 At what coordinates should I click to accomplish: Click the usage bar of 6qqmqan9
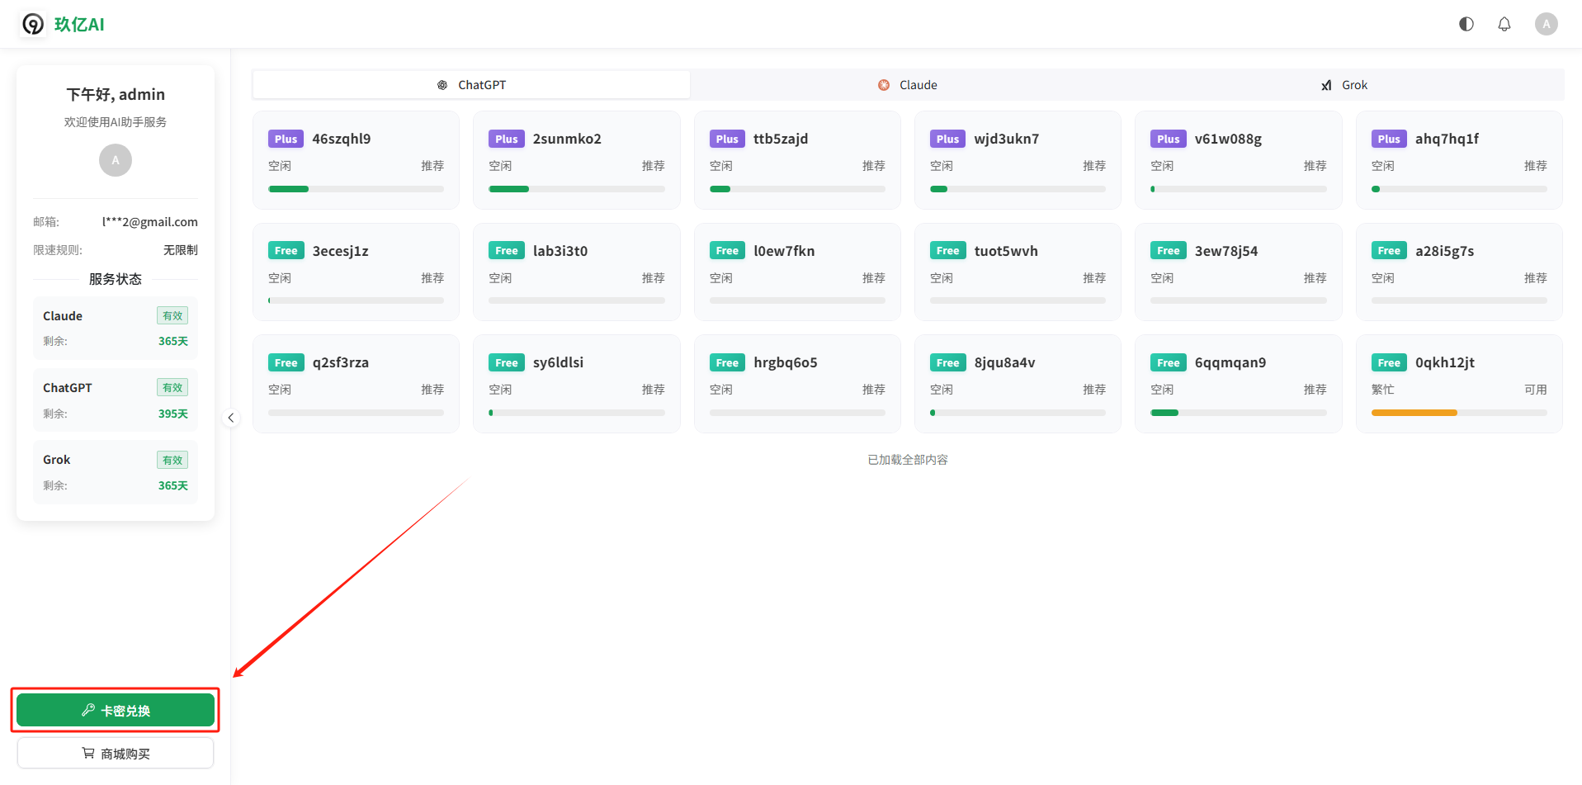coord(1238,413)
